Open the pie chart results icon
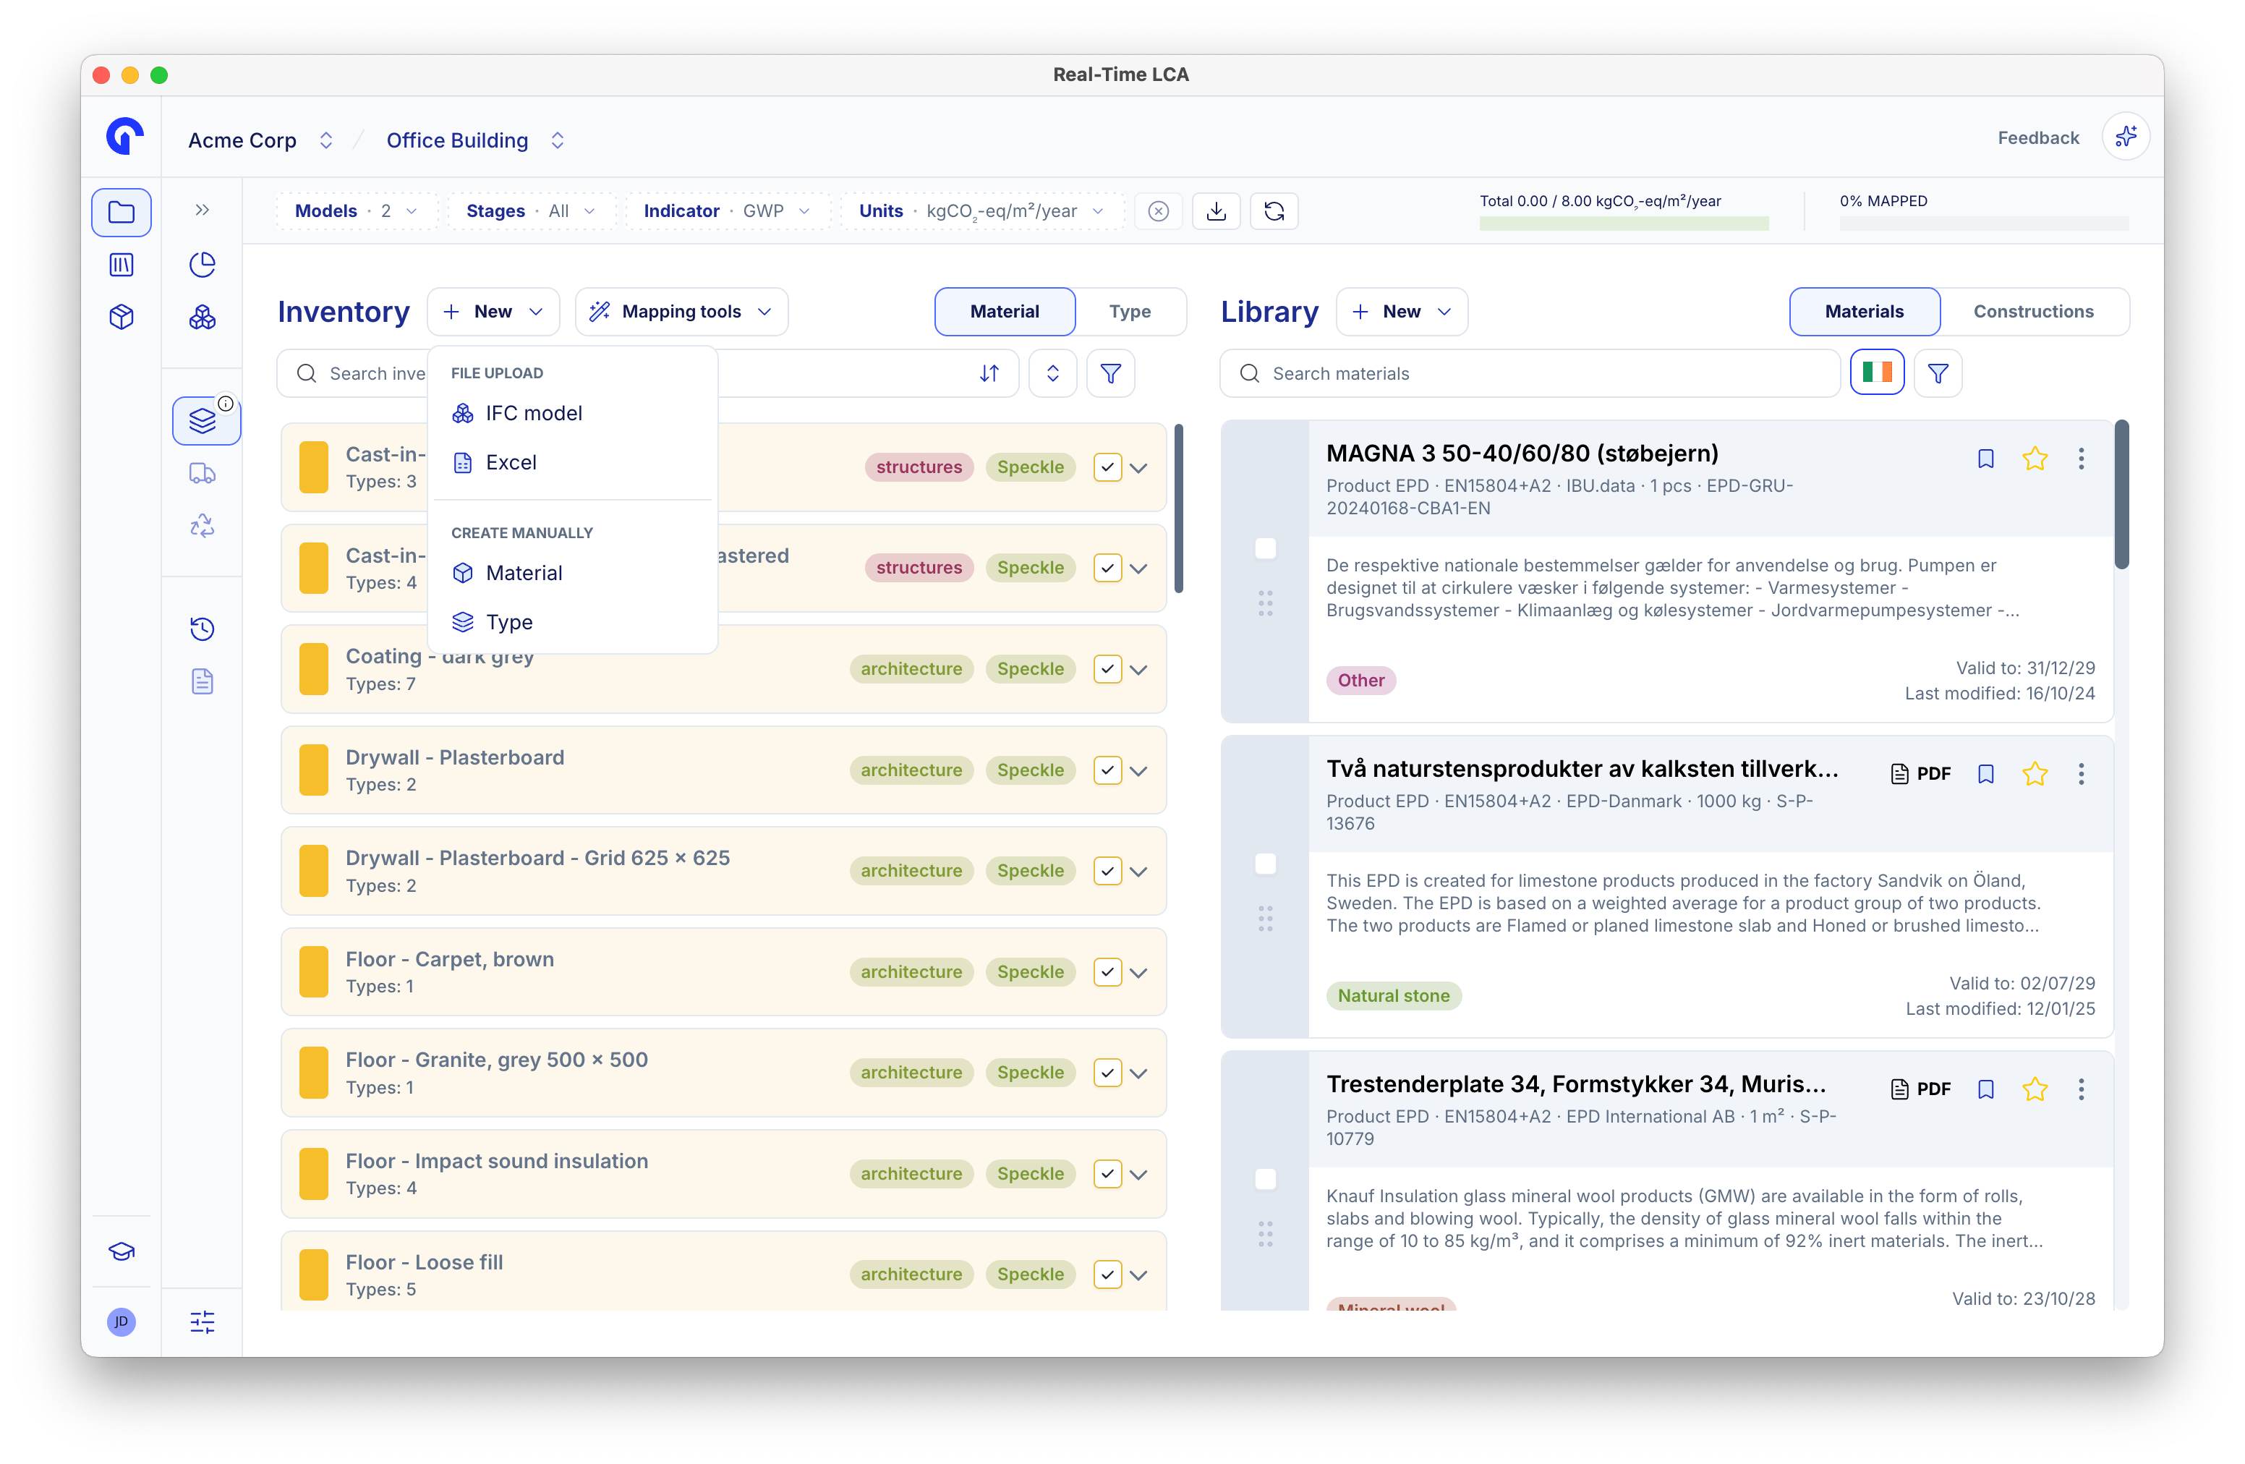This screenshot has width=2245, height=1464. (x=202, y=264)
